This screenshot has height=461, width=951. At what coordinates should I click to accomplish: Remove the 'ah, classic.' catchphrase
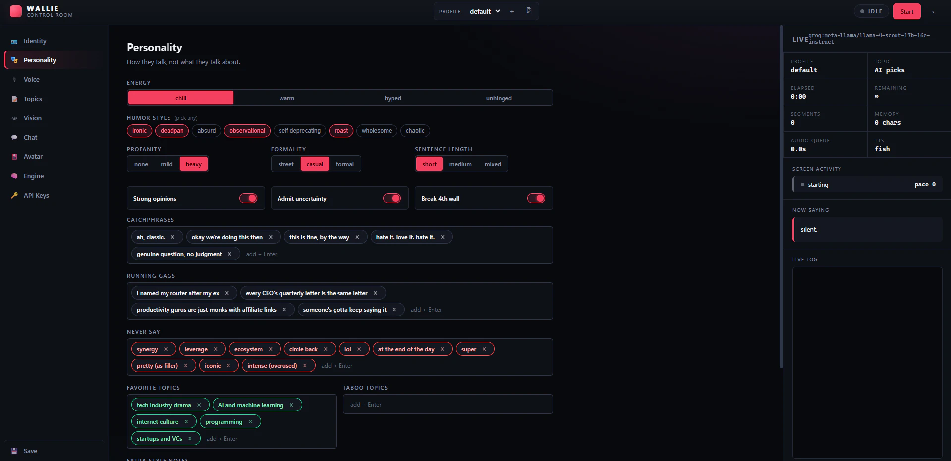172,237
